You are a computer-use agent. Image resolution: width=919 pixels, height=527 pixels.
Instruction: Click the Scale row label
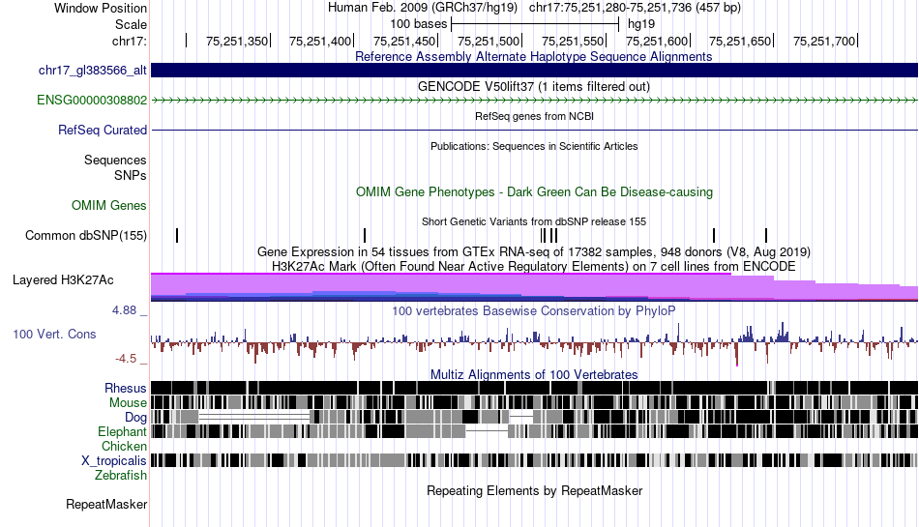131,24
